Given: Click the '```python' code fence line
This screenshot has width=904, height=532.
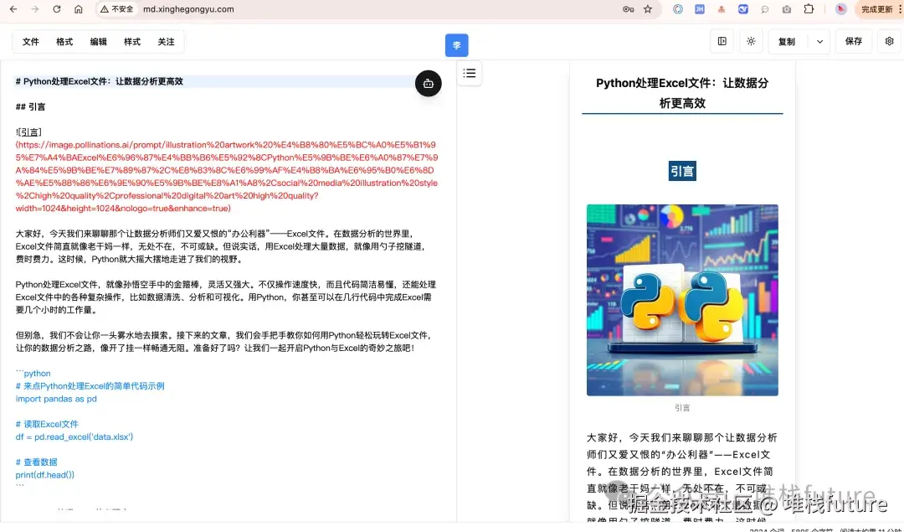Looking at the screenshot, I should click(33, 374).
